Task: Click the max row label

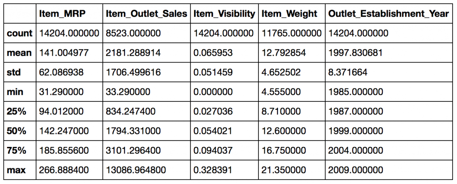Action: (16, 171)
